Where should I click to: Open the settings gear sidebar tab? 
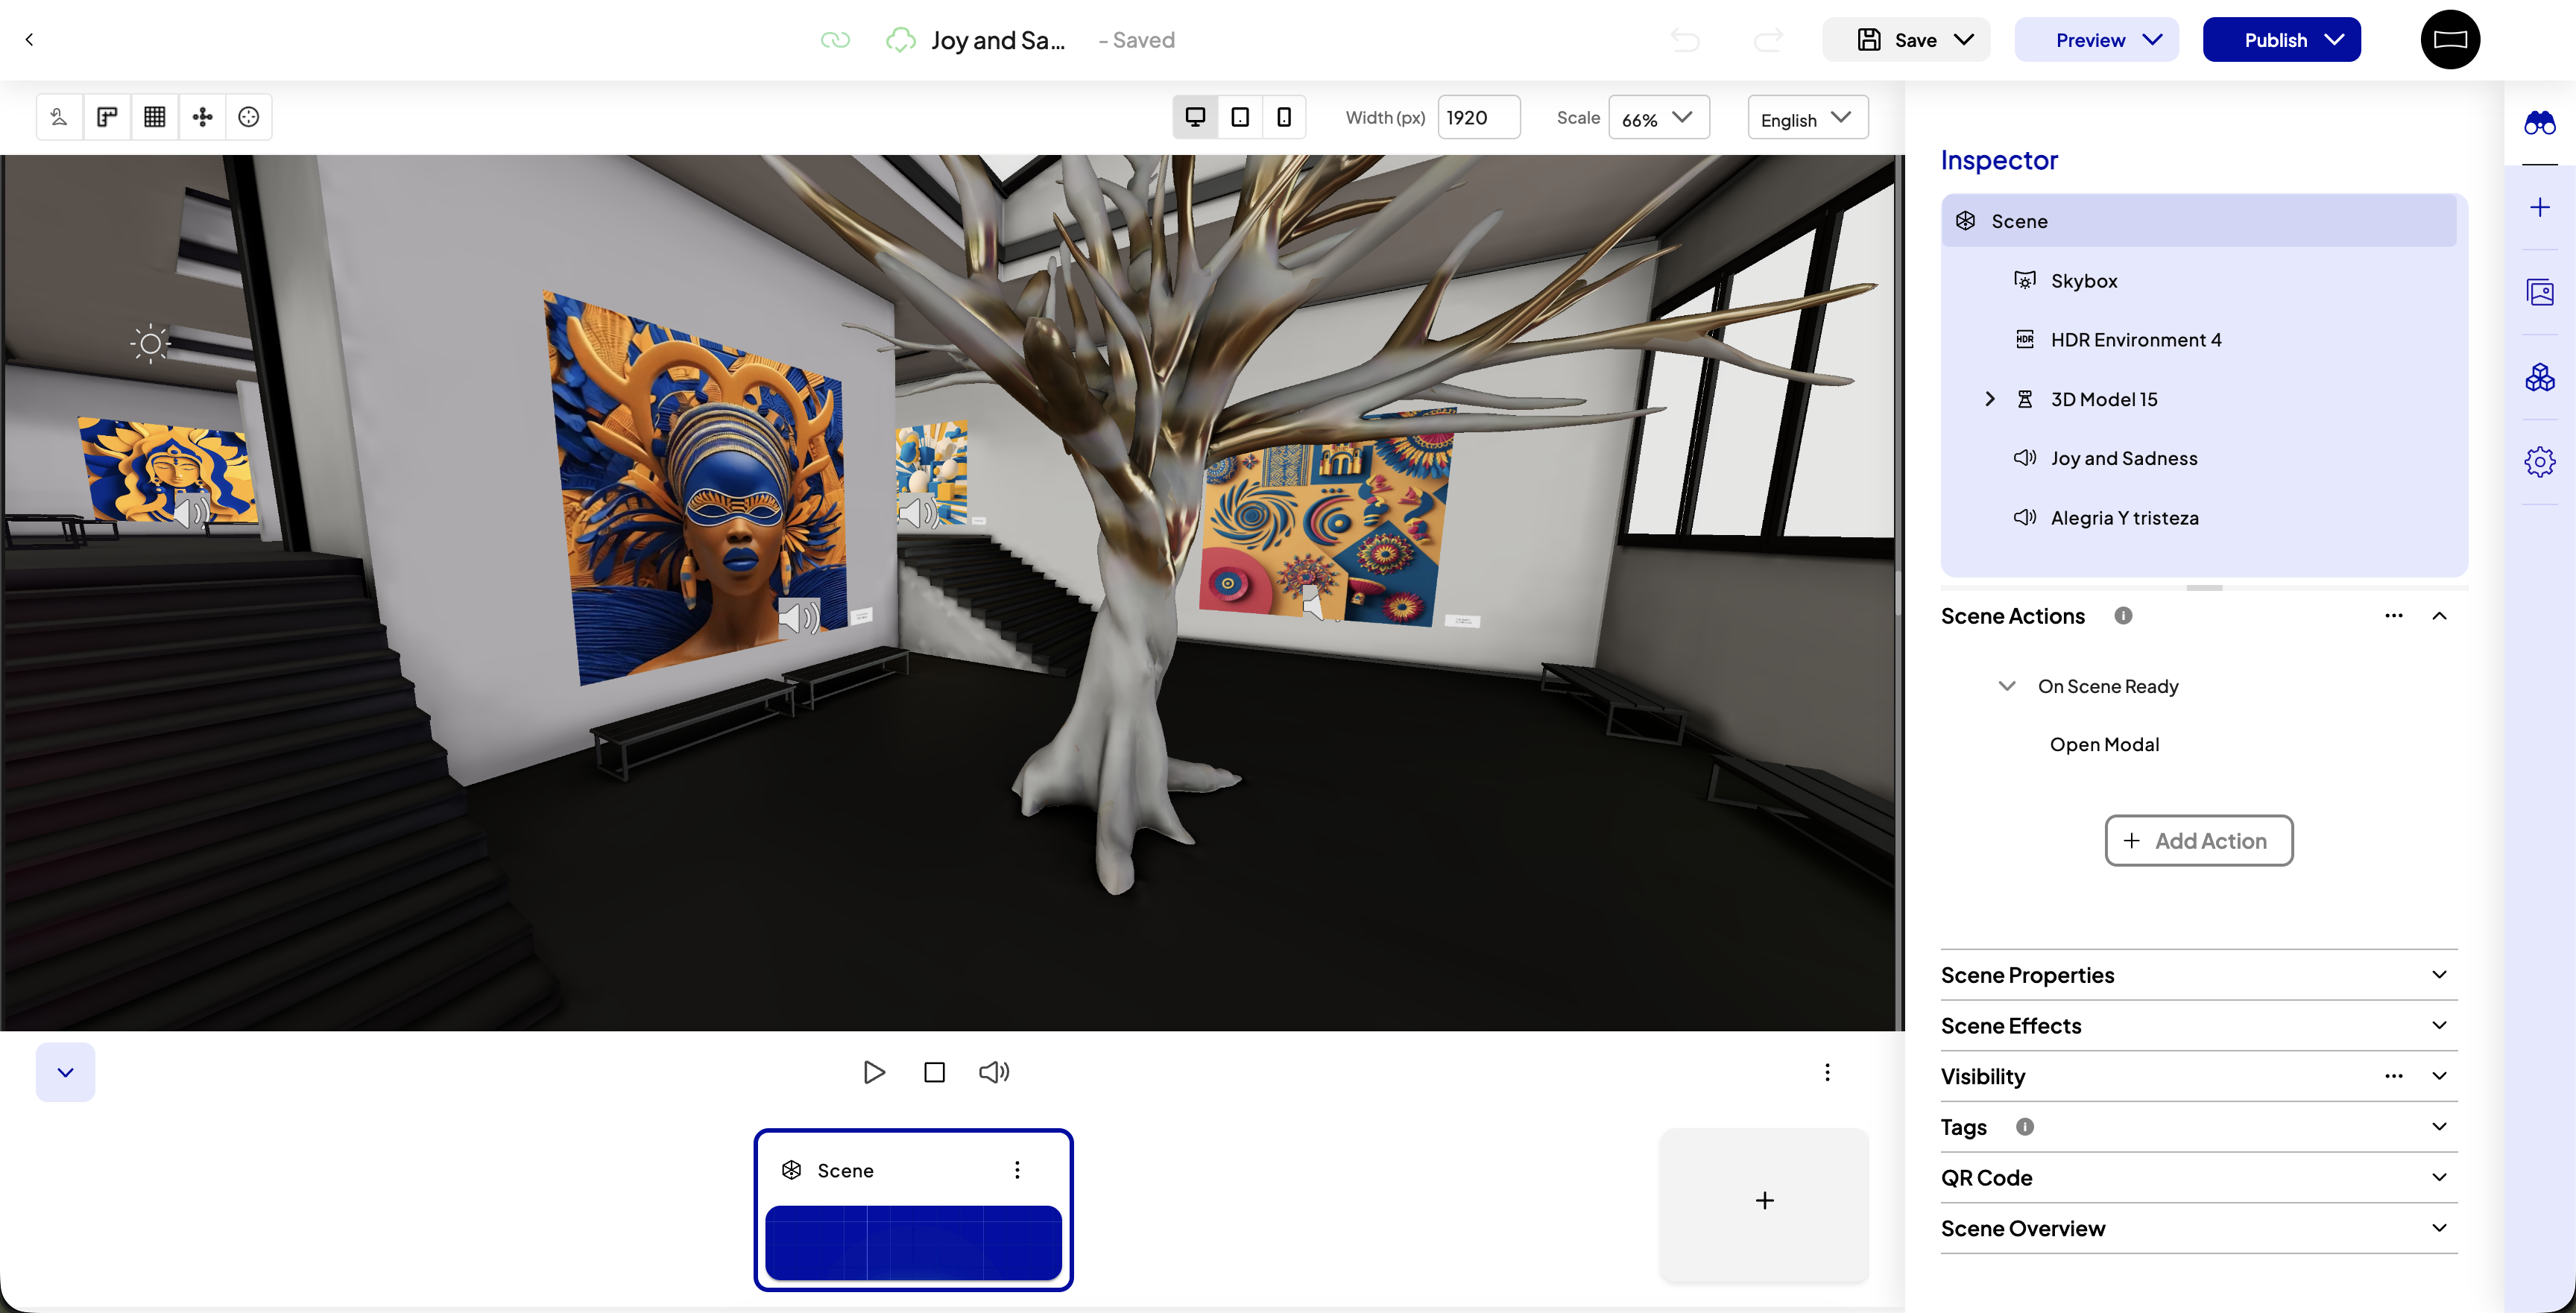pyautogui.click(x=2539, y=461)
